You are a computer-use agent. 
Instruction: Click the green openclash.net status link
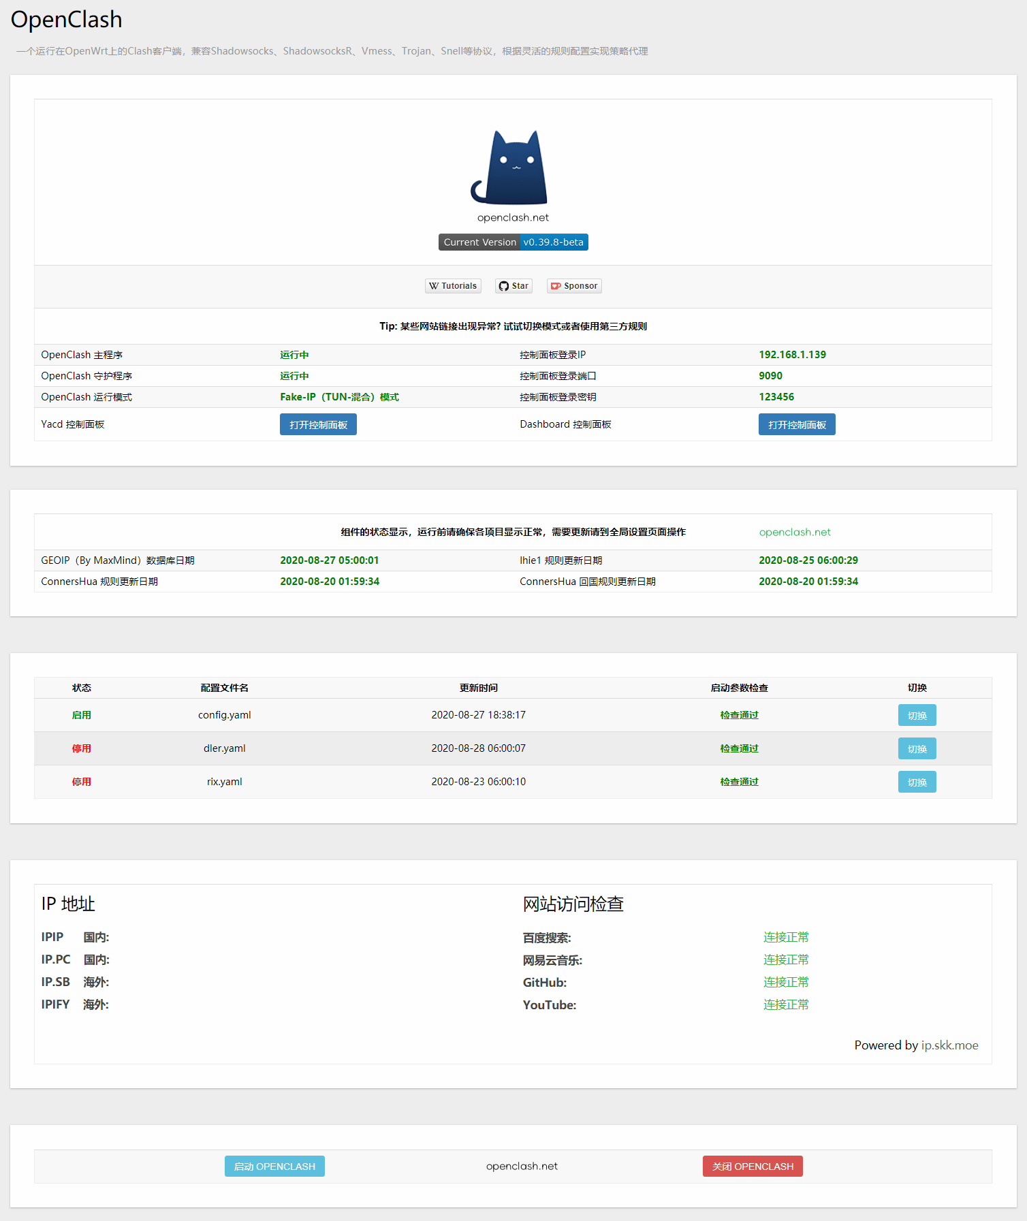pyautogui.click(x=795, y=533)
